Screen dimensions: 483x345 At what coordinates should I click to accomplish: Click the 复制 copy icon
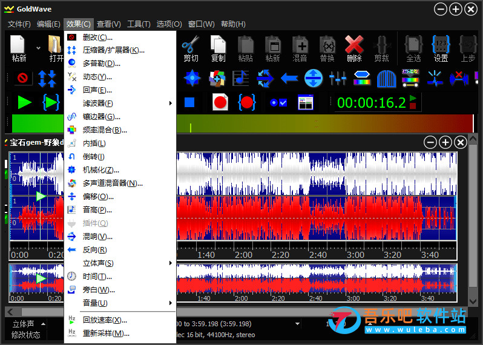(218, 48)
